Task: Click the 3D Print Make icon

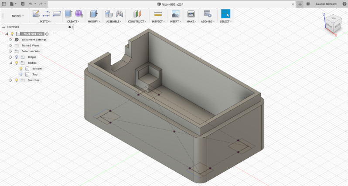Action: 191,14
